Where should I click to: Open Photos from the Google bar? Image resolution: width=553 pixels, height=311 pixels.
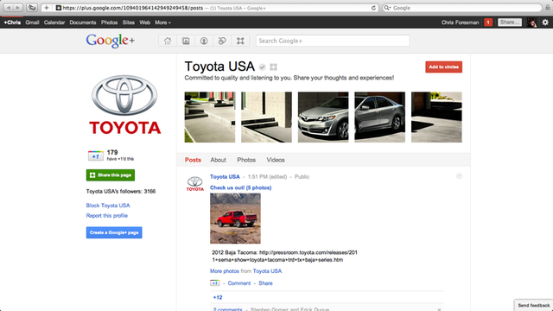(110, 22)
